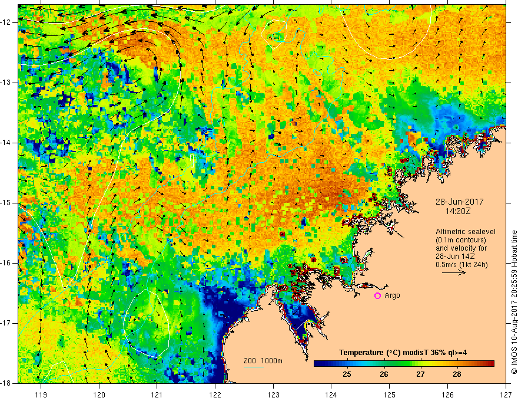Image resolution: width=518 pixels, height=401 pixels.
Task: Click the latitude -15 axis label
Action: point(6,203)
